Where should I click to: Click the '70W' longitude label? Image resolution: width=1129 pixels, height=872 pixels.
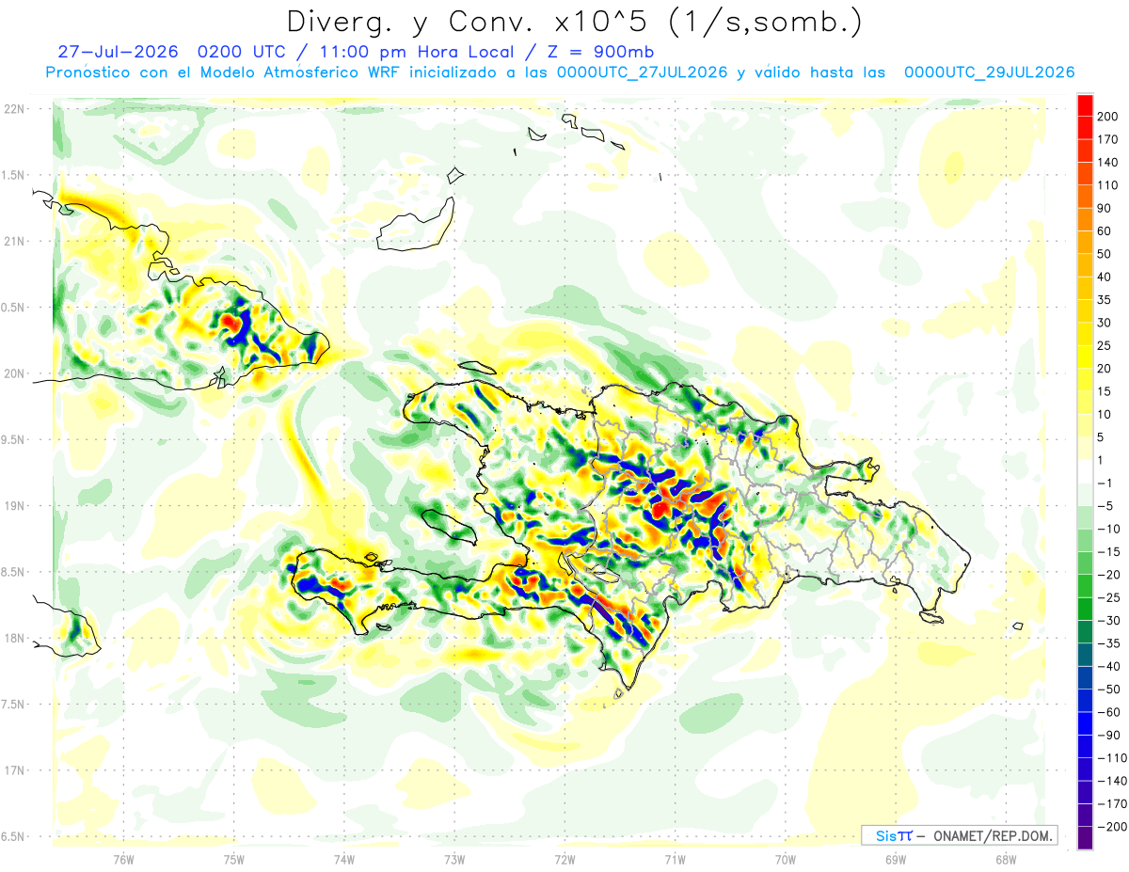coord(785,859)
